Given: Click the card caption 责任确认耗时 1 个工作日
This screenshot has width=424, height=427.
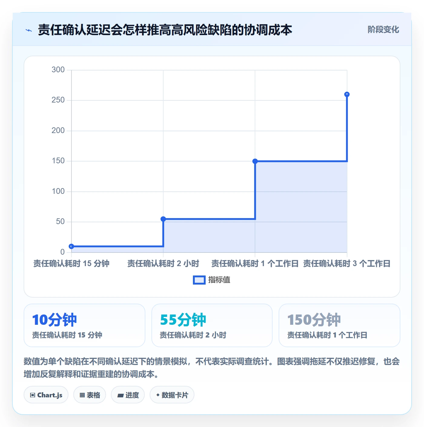Looking at the screenshot, I should (x=327, y=335).
